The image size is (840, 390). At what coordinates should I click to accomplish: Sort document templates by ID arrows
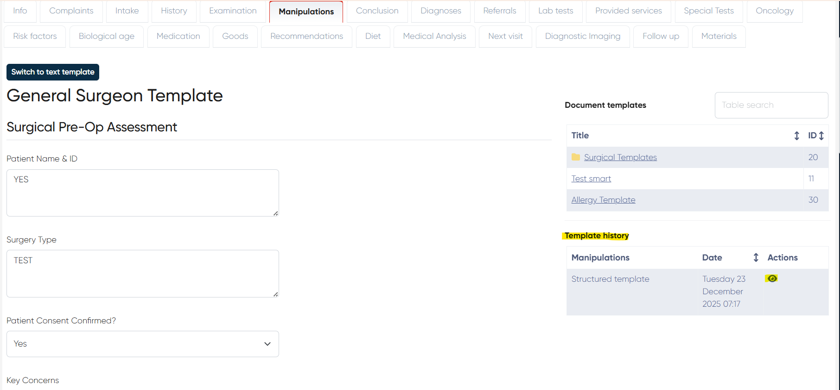pyautogui.click(x=821, y=136)
